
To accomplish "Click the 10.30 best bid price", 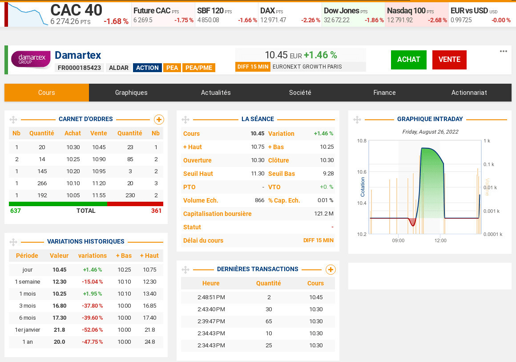I will (73, 147).
